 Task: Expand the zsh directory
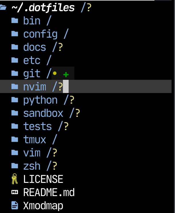pos(32,166)
